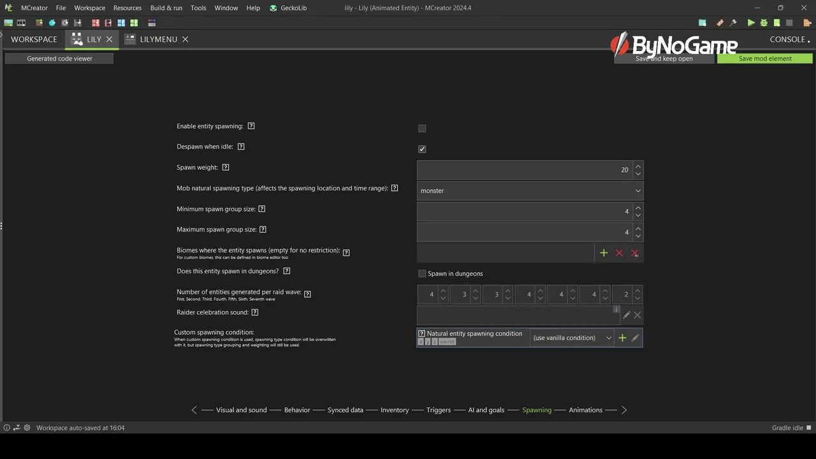Check Spawn in dungeons checkbox
816x459 pixels.
422,273
